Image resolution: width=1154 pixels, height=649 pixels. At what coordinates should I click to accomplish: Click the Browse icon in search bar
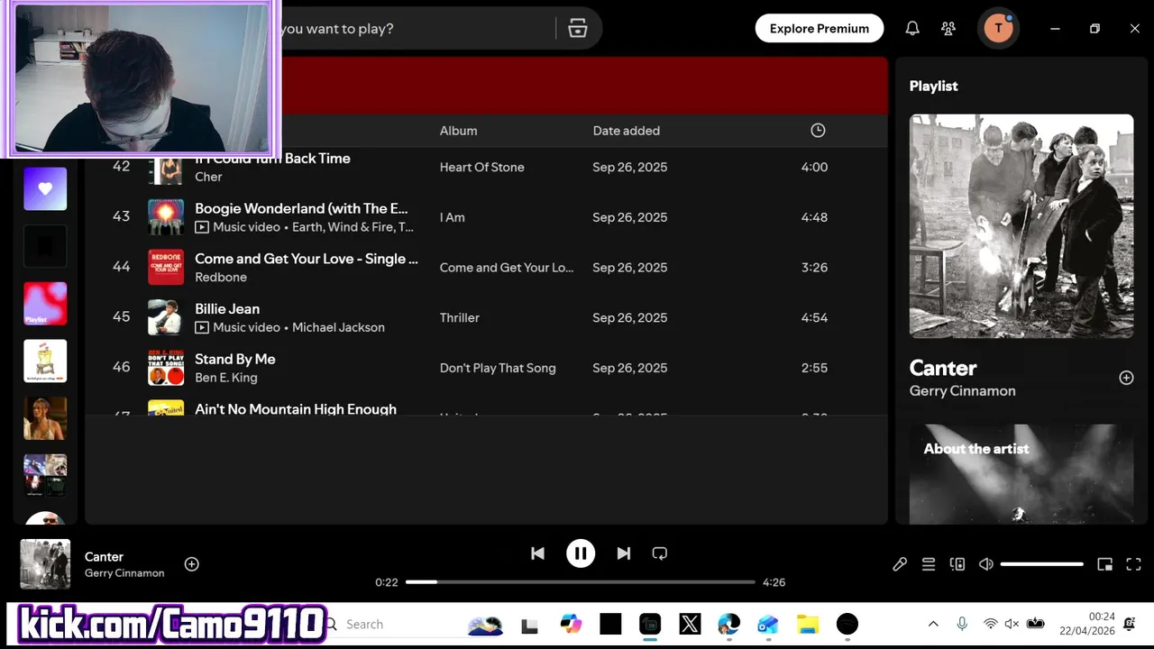(x=578, y=28)
